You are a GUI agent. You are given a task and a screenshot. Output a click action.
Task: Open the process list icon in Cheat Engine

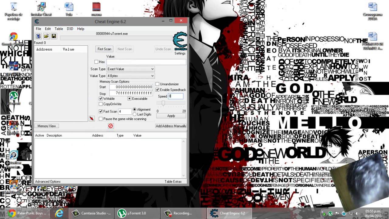(38, 36)
